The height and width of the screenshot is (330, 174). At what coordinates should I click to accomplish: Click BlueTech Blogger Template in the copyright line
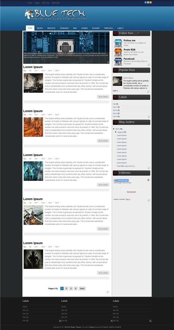(x=73, y=327)
